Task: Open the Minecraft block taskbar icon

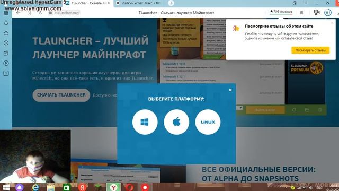Action: point(98,187)
